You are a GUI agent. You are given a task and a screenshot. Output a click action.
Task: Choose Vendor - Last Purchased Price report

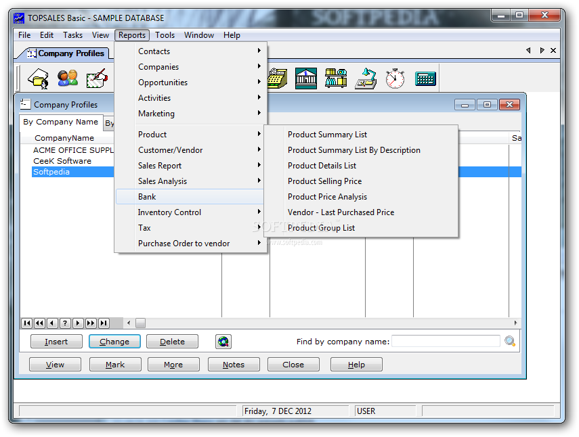coord(361,212)
